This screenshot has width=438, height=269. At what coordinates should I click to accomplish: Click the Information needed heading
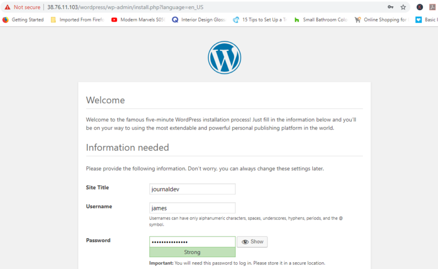[x=127, y=148]
